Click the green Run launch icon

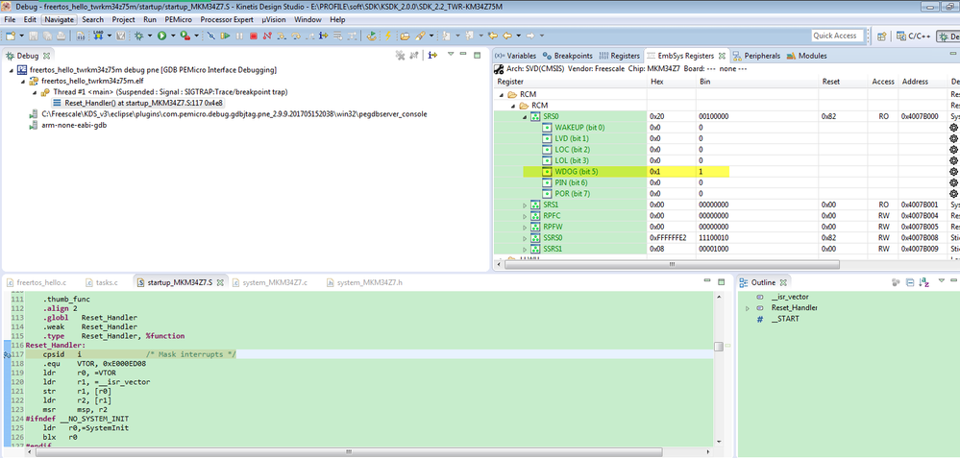click(x=161, y=36)
